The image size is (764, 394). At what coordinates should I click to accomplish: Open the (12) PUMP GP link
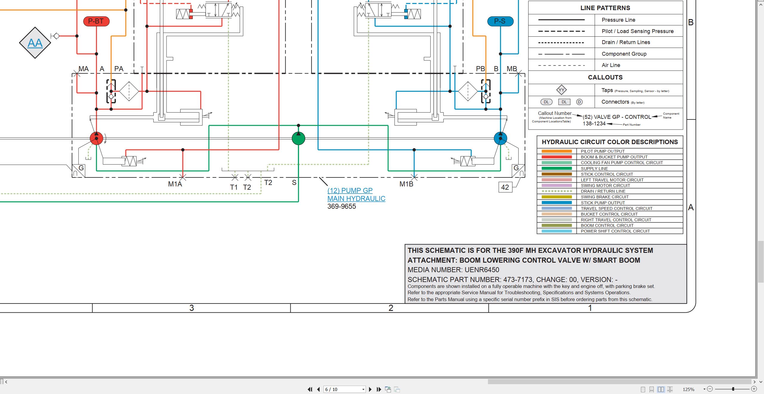pyautogui.click(x=350, y=191)
